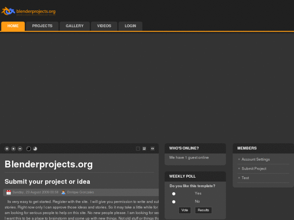Select No in the weekly poll
This screenshot has width=294, height=220.
(174, 202)
